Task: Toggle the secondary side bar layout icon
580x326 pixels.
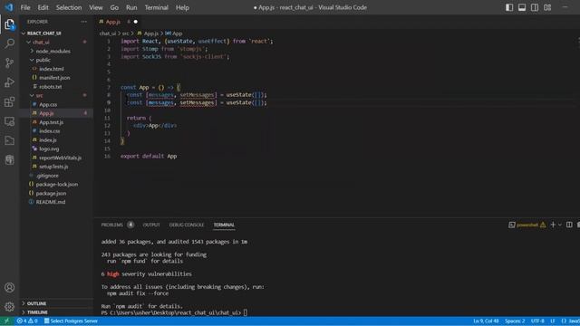Action: 535,7
